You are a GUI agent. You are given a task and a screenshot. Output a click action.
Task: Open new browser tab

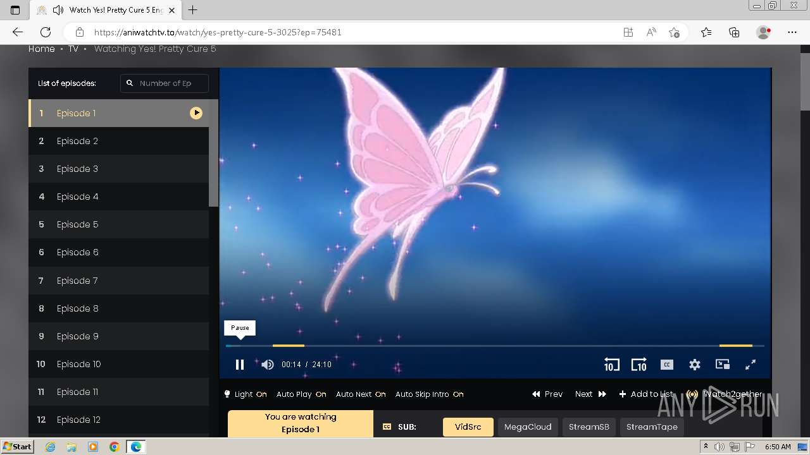(x=193, y=10)
